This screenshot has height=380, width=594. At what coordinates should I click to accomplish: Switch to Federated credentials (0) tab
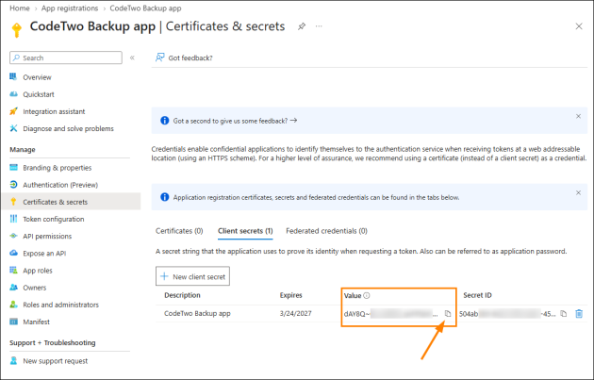pyautogui.click(x=326, y=231)
